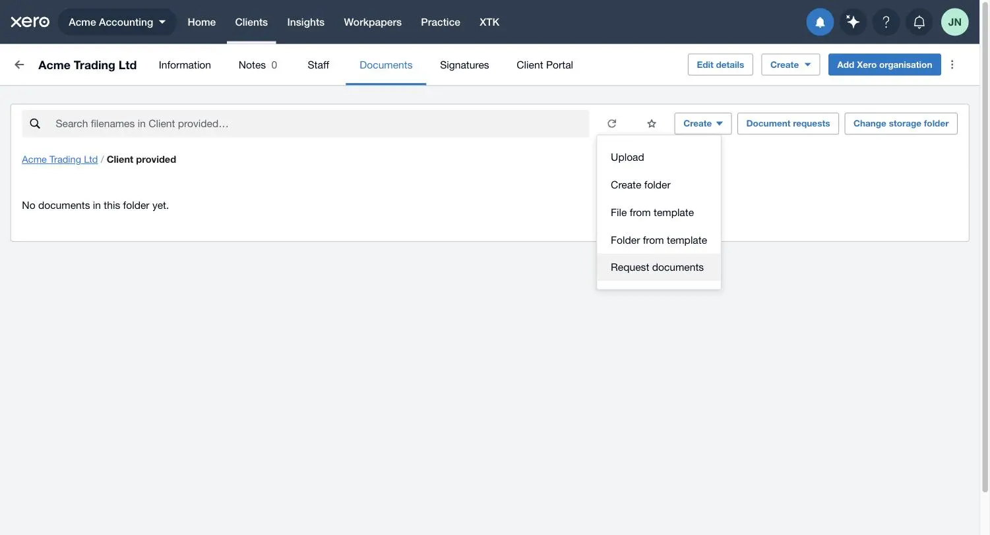Image resolution: width=990 pixels, height=535 pixels.
Task: Open Insights in top navigation
Action: (305, 22)
